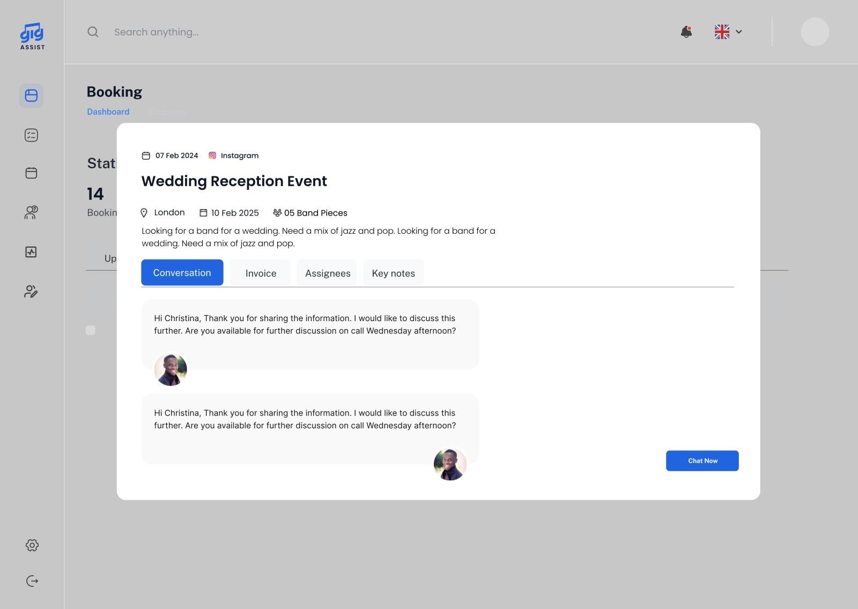
Task: Open the settings gear icon
Action: tap(32, 545)
